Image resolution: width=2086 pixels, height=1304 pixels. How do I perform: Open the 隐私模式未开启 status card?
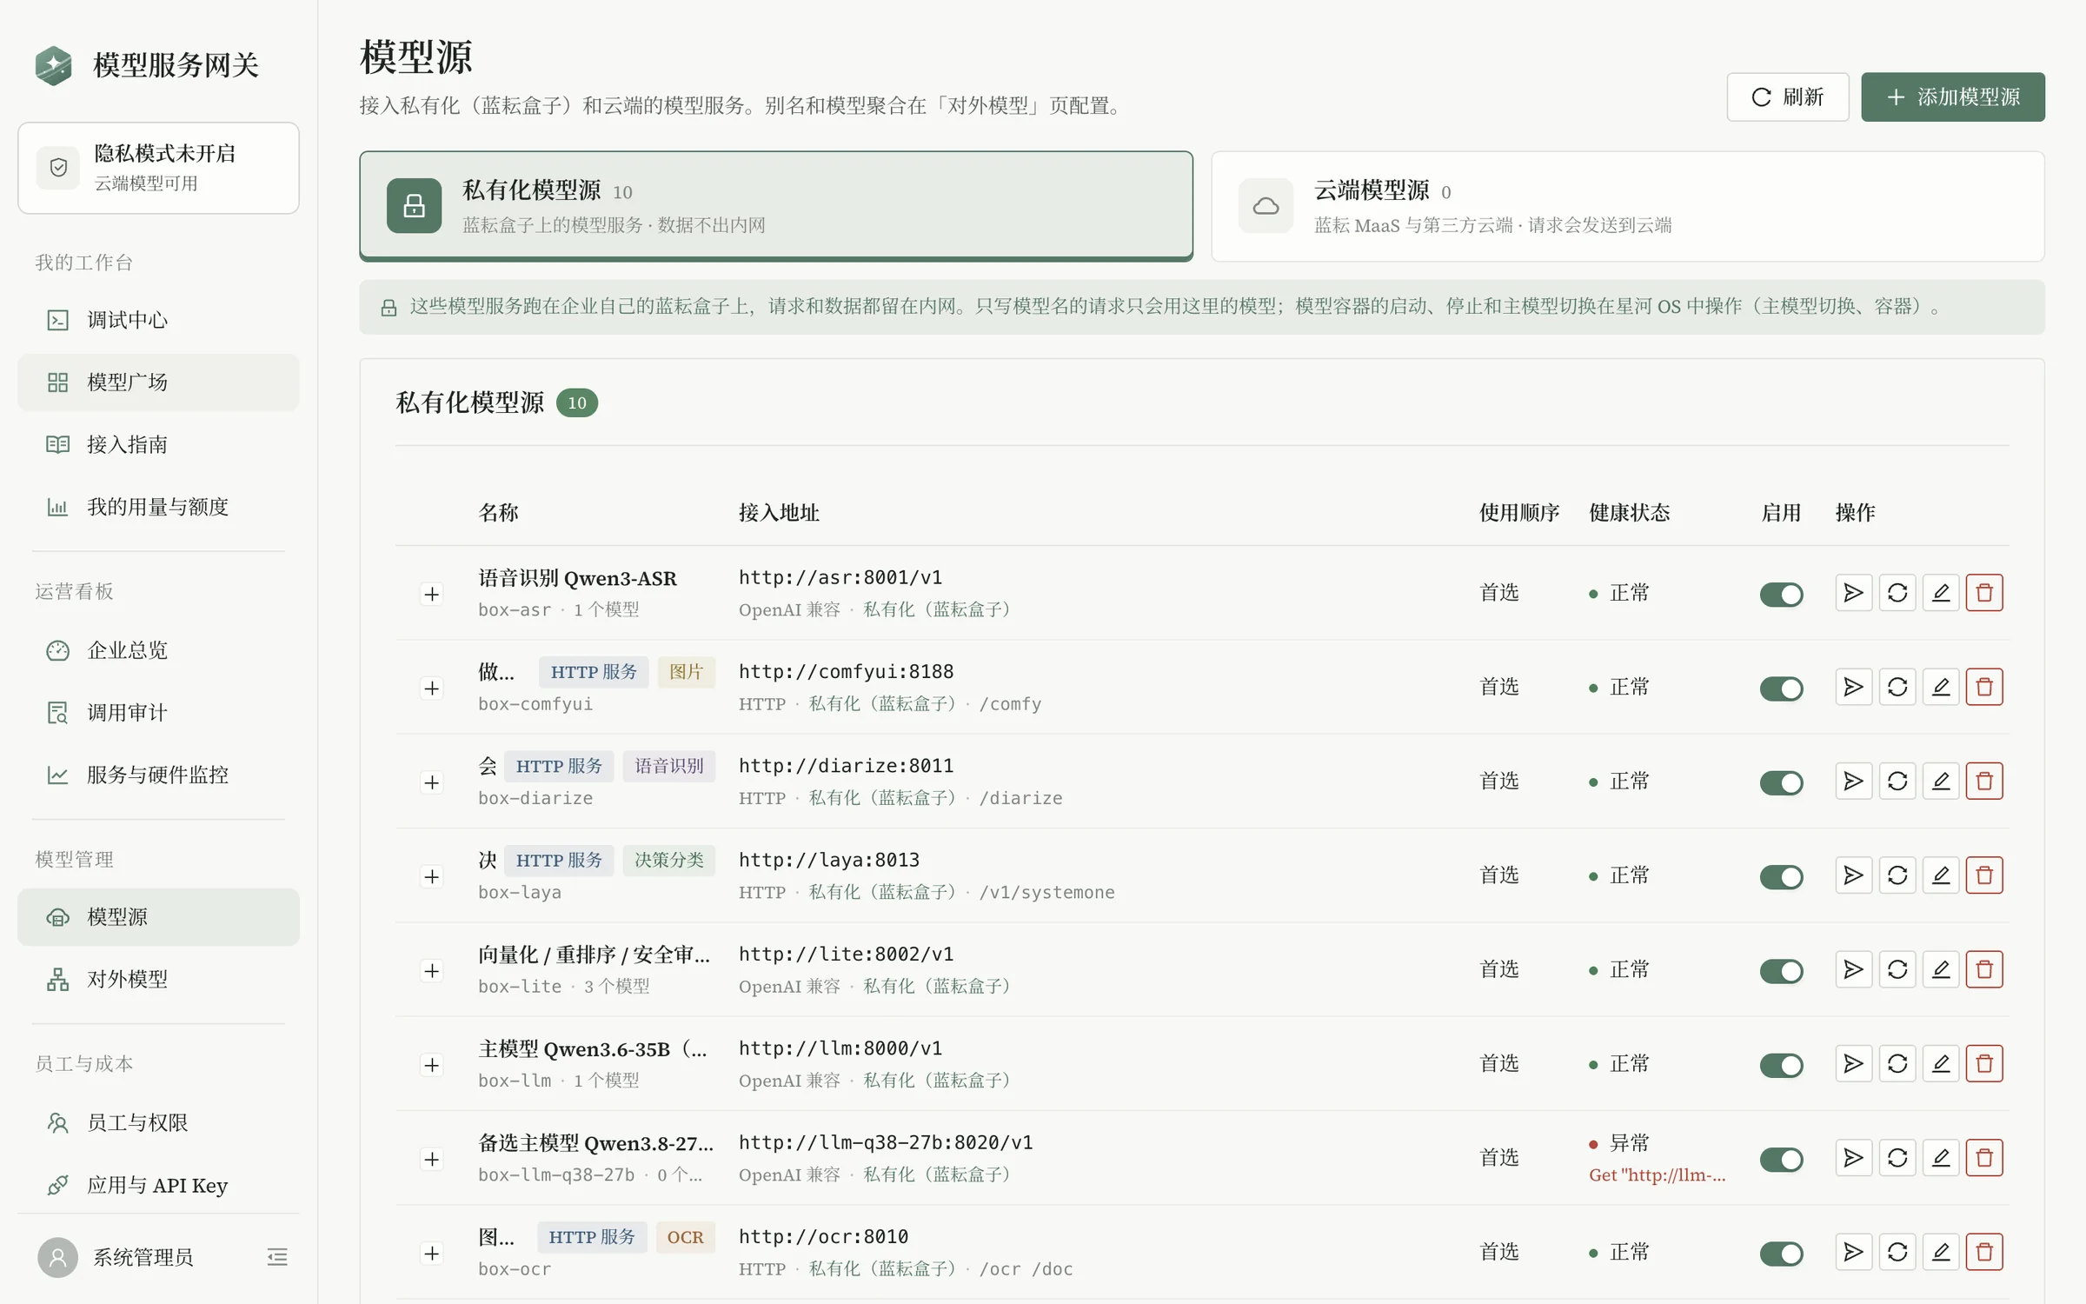pos(158,167)
